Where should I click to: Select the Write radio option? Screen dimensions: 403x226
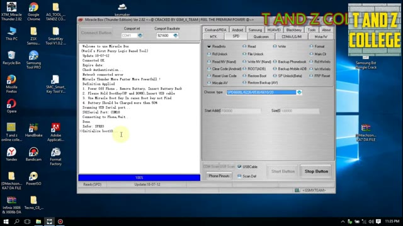[x=280, y=46]
